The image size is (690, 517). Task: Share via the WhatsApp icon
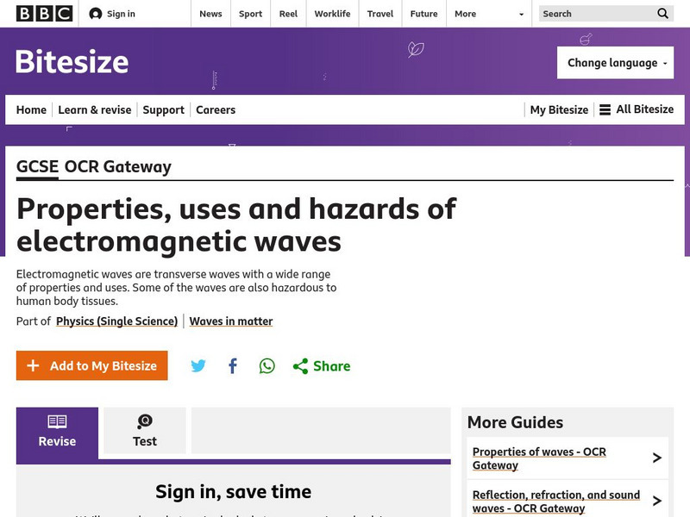point(267,366)
